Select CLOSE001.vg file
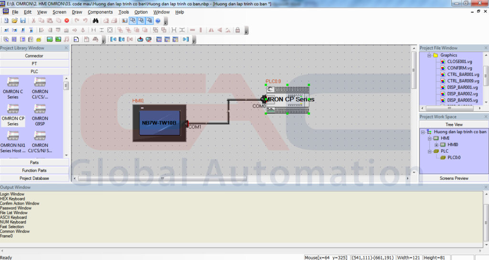The image size is (489, 260). 459,62
